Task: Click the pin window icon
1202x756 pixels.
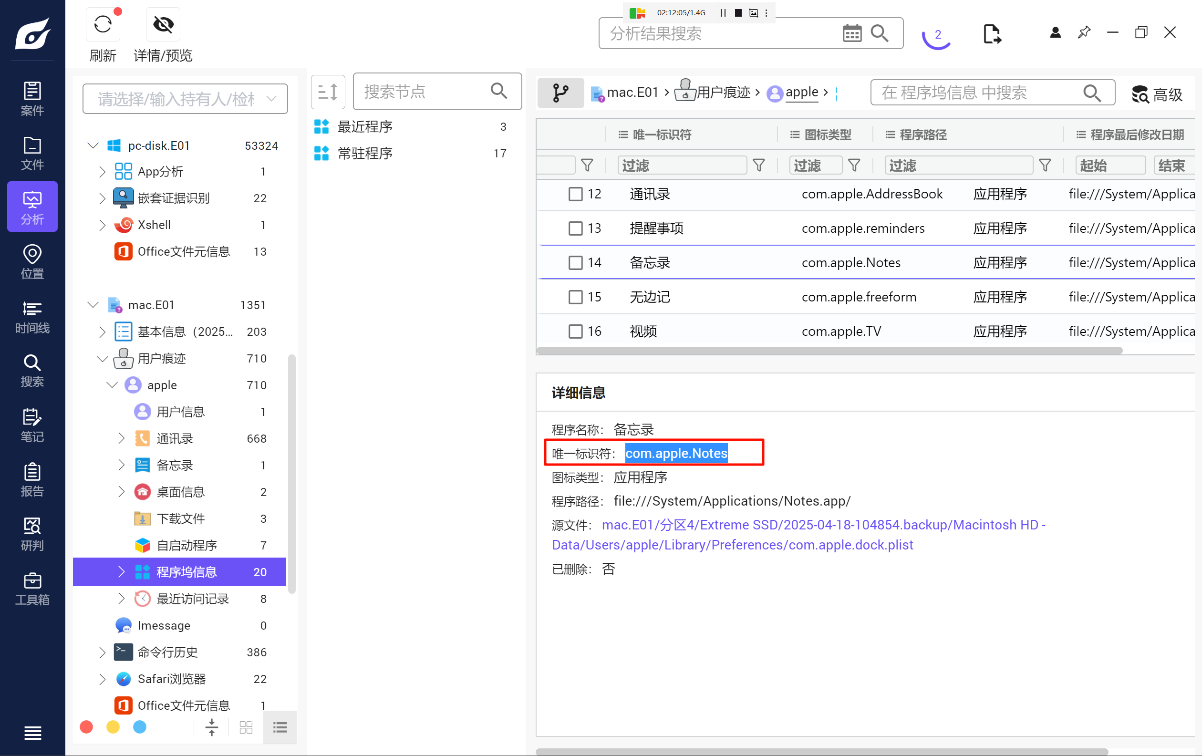Action: [1084, 32]
